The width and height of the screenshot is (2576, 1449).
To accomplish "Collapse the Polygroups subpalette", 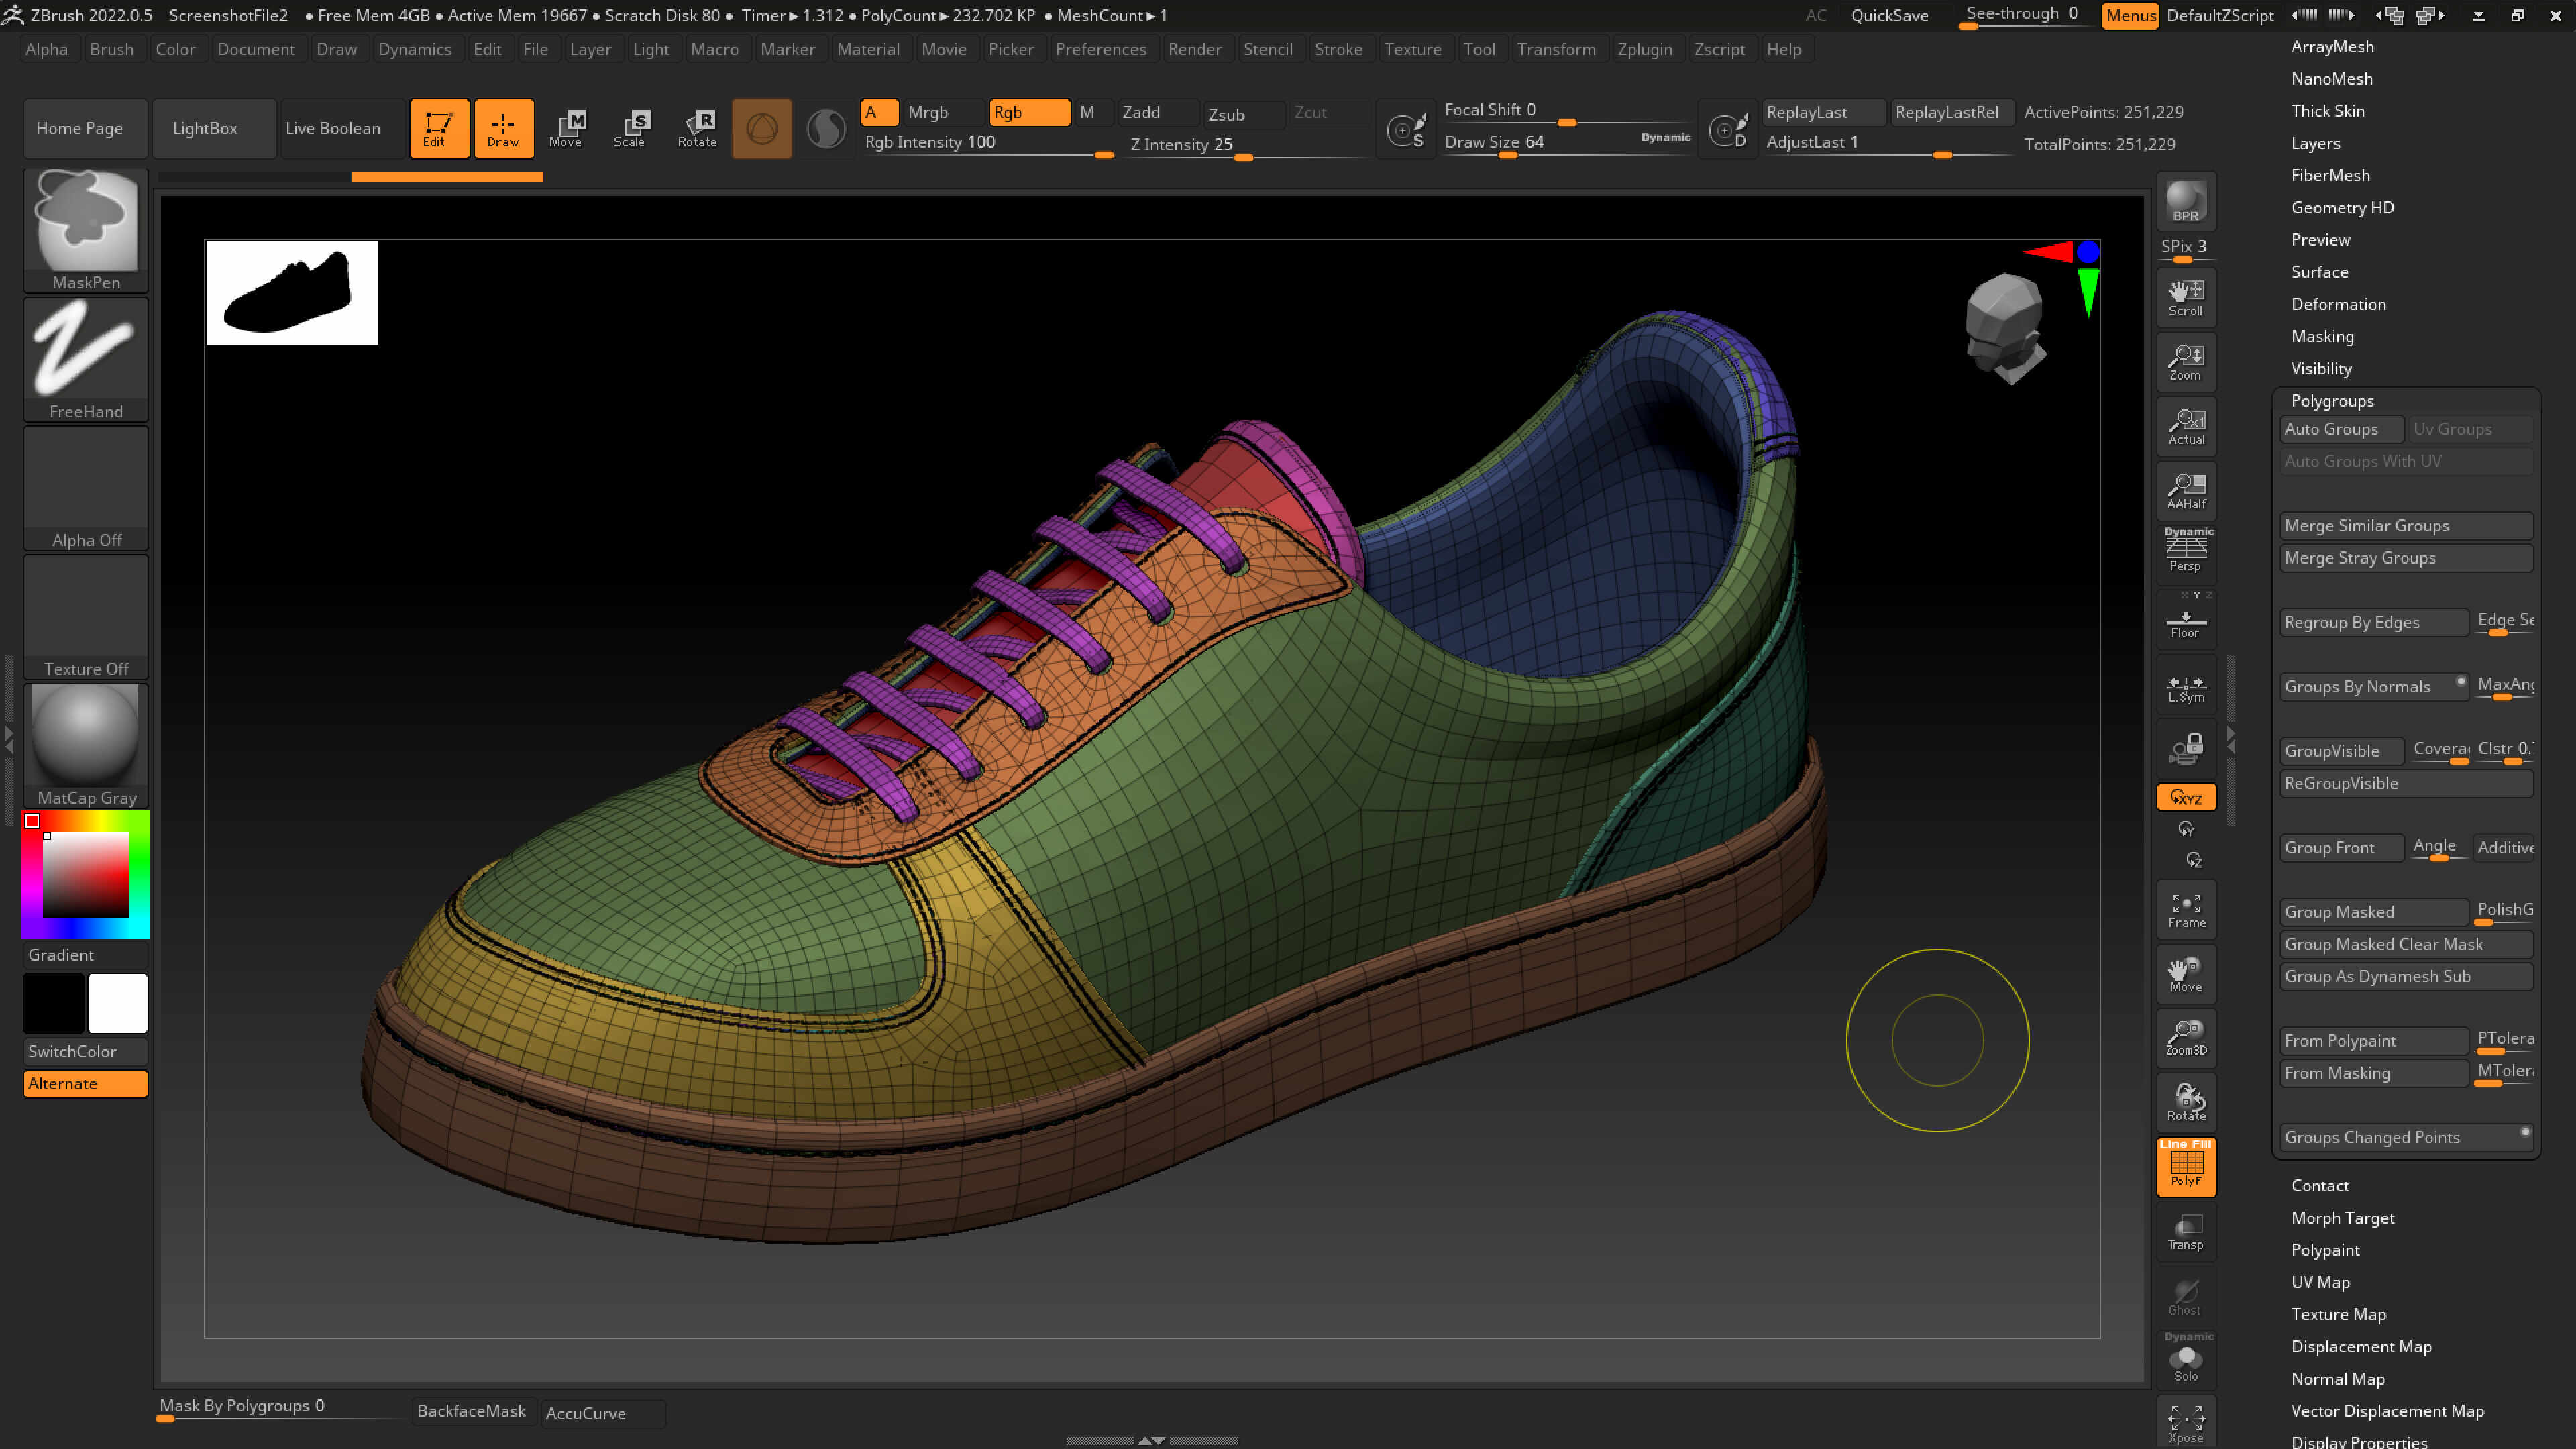I will tap(2332, 401).
